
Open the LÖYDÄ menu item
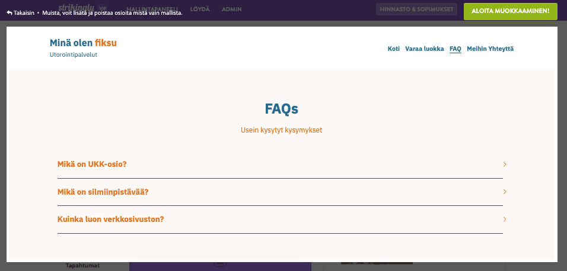[x=200, y=9]
